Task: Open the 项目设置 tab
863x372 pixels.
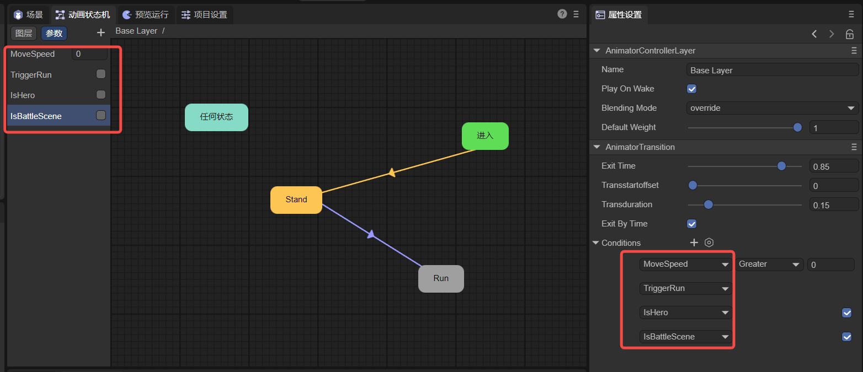Action: pos(204,15)
